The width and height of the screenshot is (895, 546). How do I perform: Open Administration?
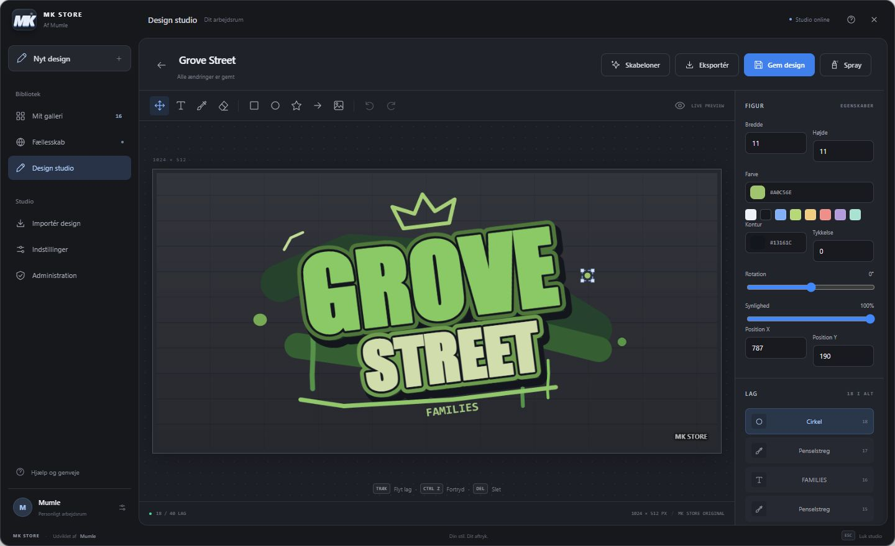(70, 275)
